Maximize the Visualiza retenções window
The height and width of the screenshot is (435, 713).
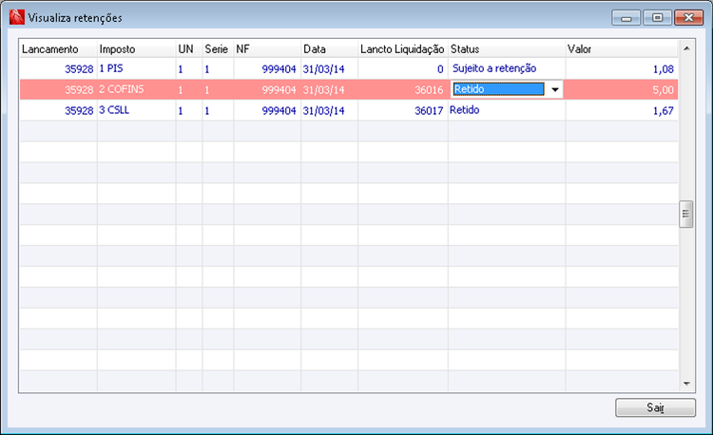[657, 18]
